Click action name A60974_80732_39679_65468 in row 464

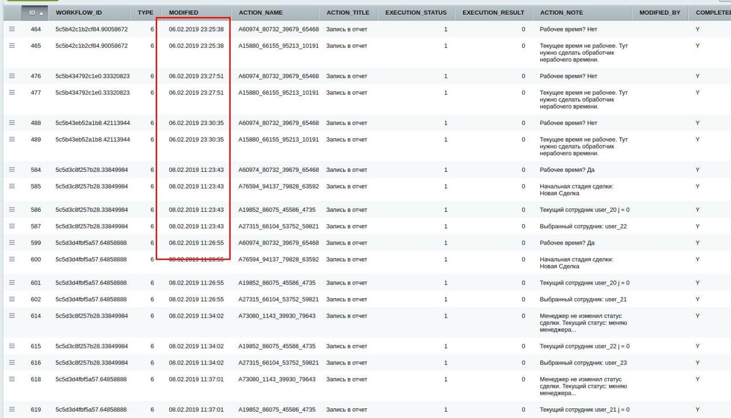click(x=279, y=29)
